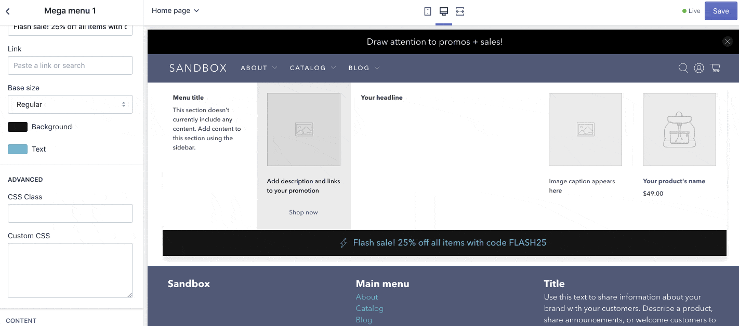Open full-width preview mode

[459, 11]
